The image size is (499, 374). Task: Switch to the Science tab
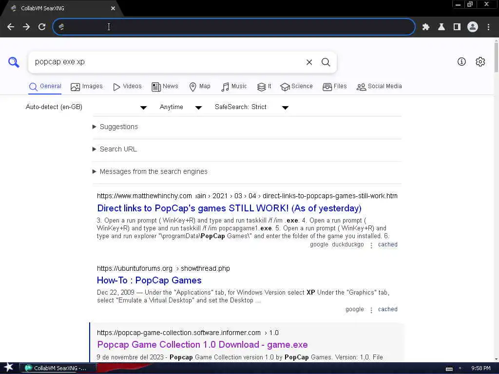tap(296, 87)
